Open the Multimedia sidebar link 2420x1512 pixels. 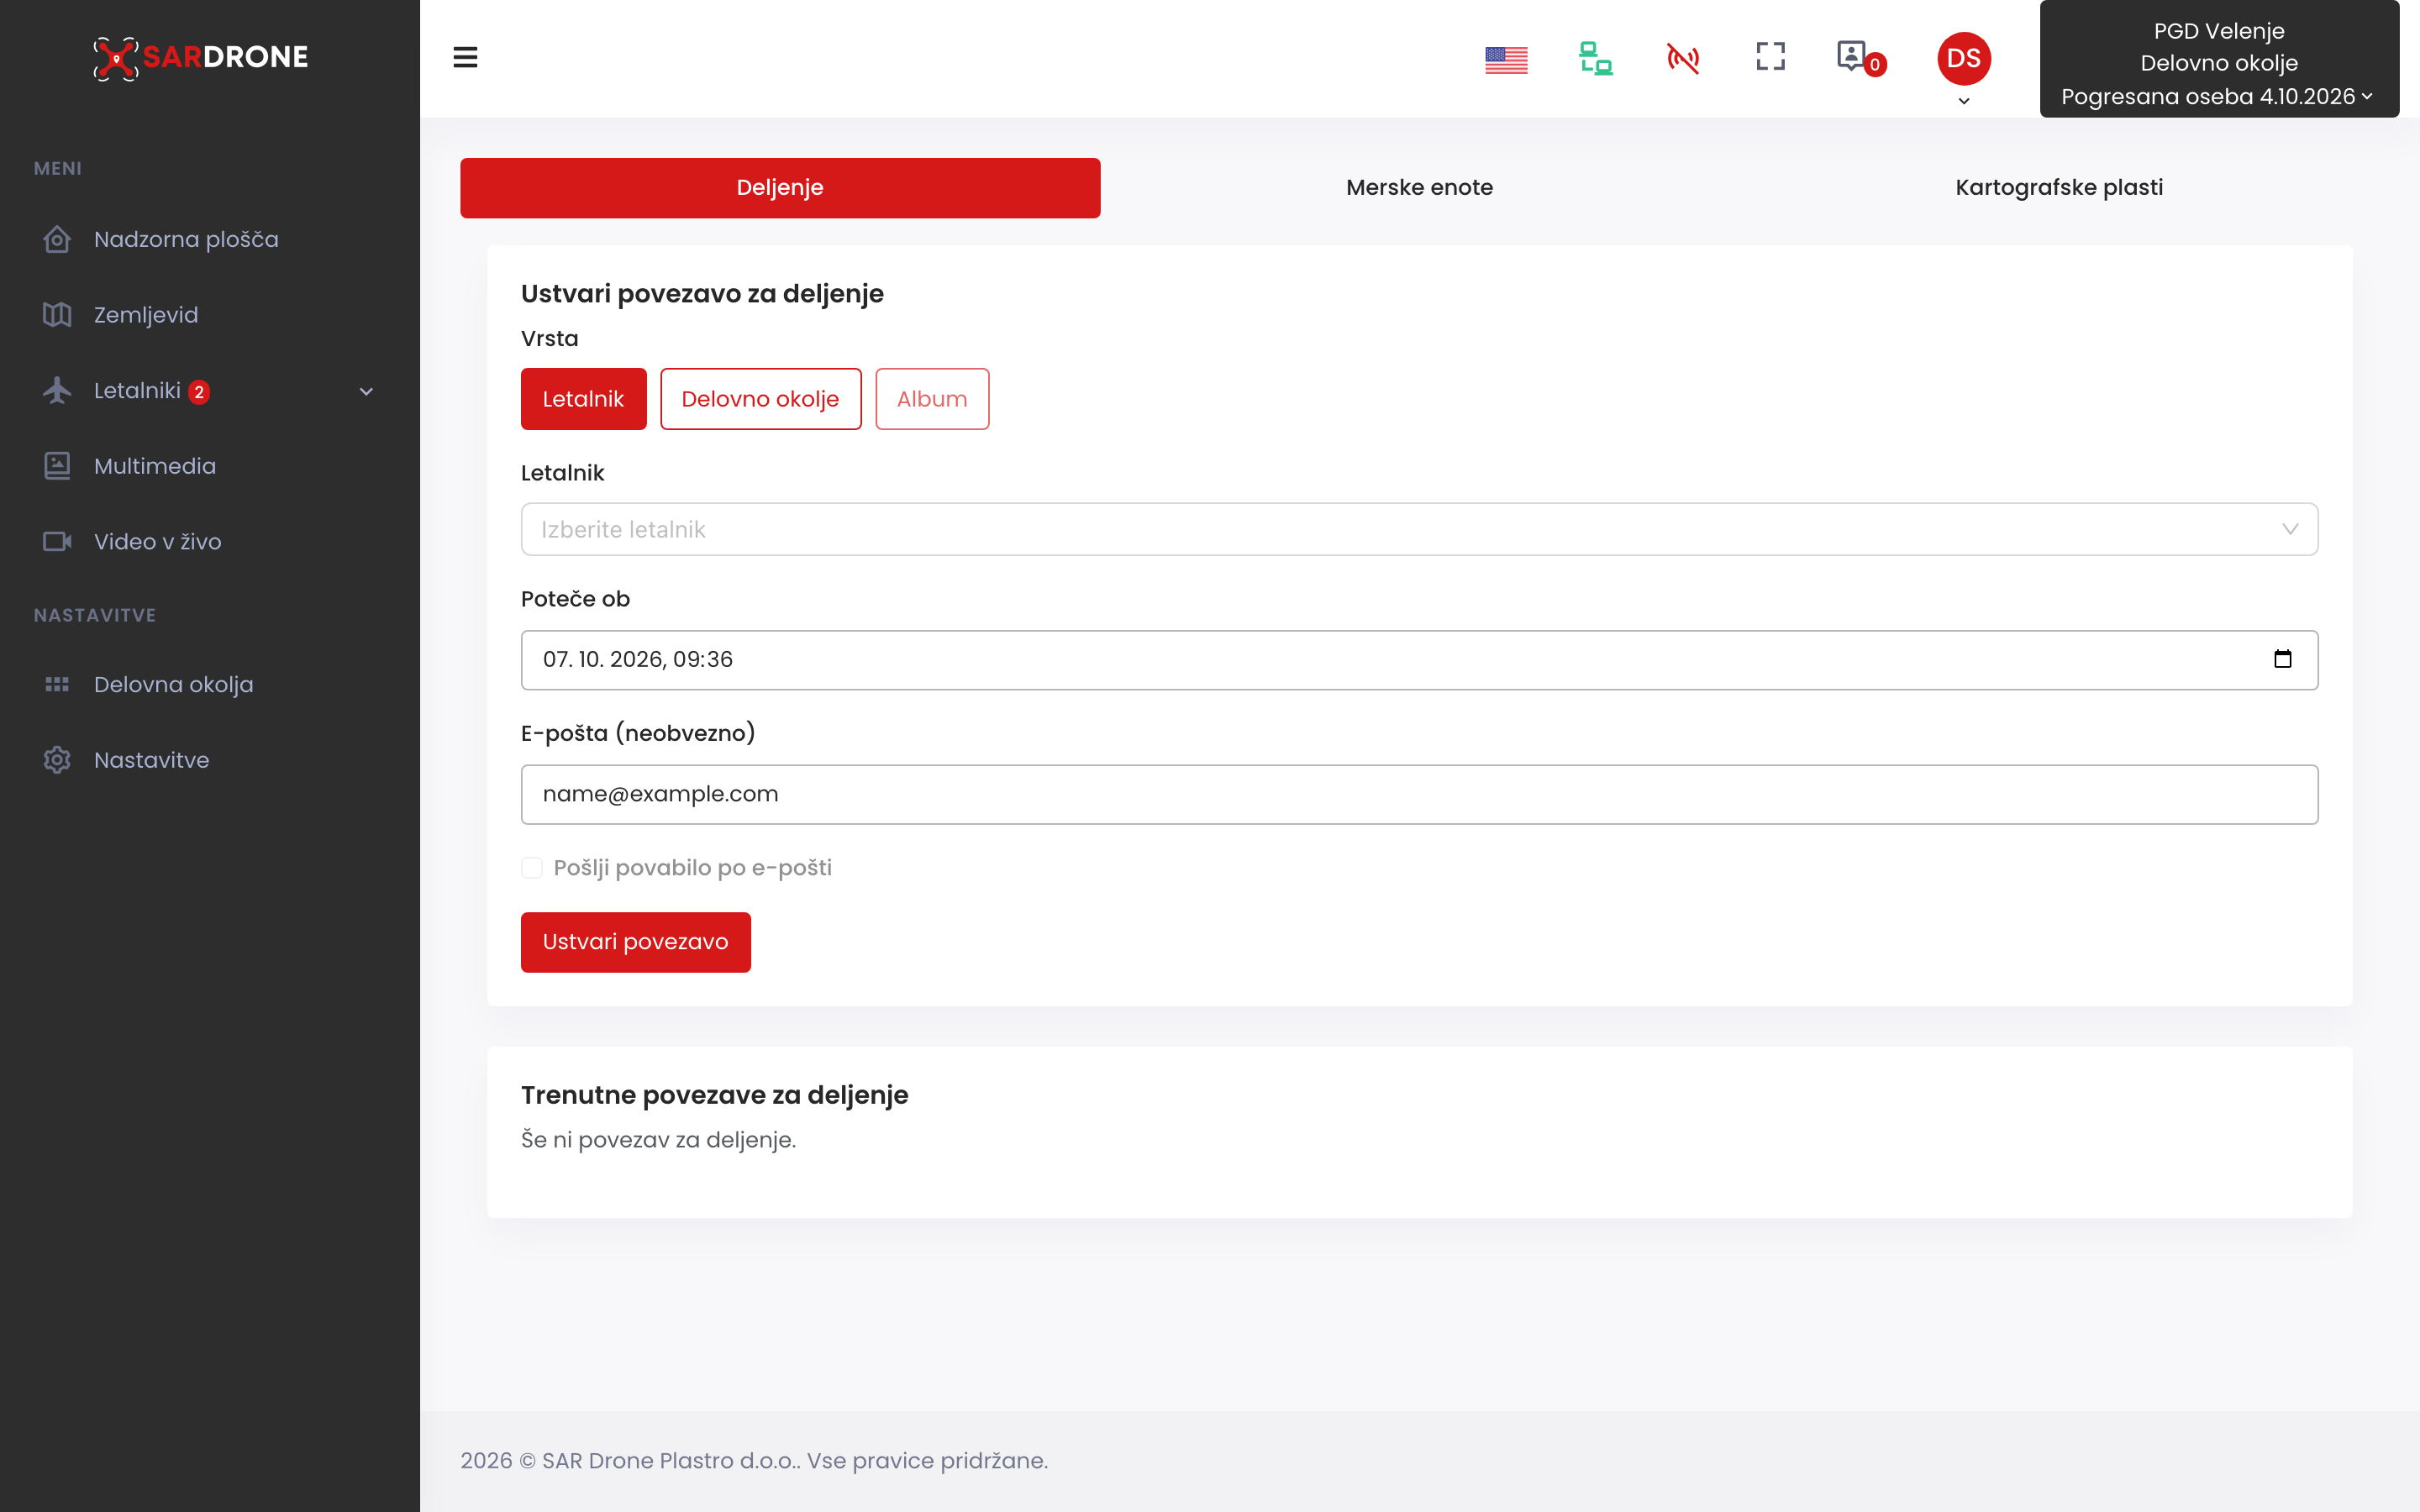155,466
